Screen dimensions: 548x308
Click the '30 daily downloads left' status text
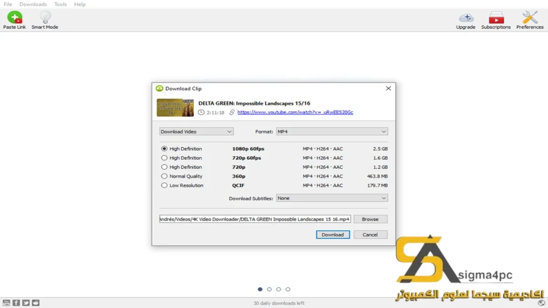click(x=279, y=303)
